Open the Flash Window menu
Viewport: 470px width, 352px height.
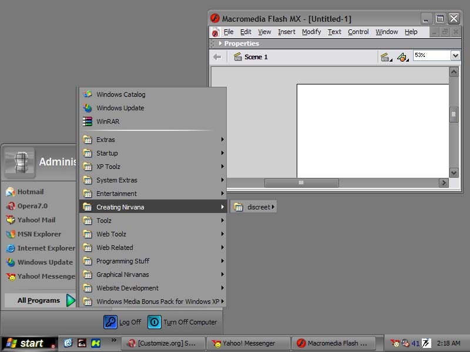[x=387, y=32]
